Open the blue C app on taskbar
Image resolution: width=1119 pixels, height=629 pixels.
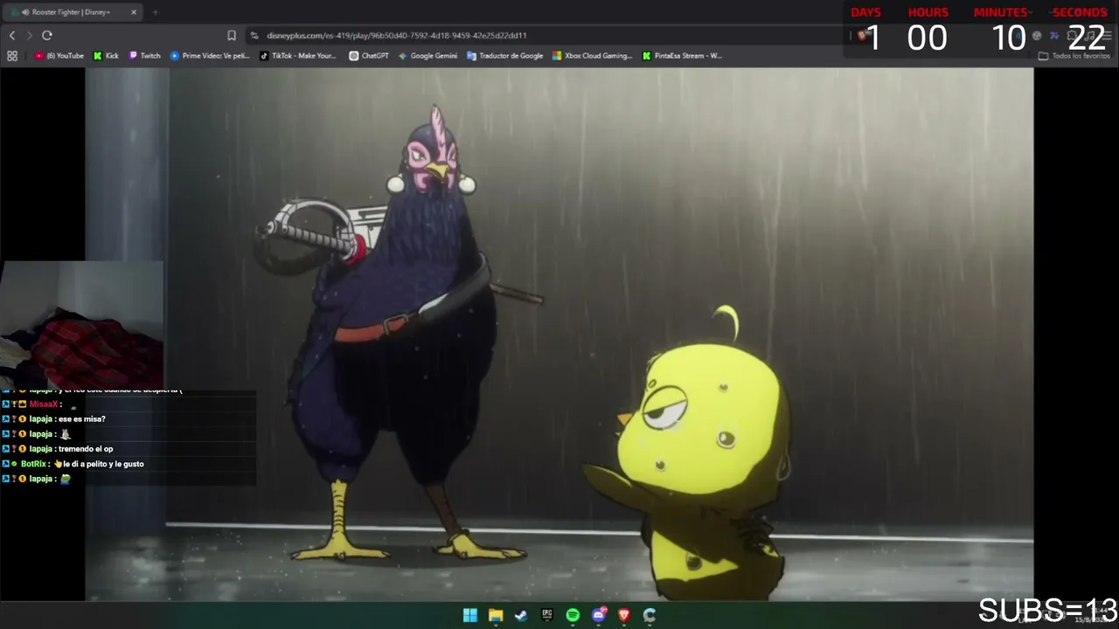(650, 615)
